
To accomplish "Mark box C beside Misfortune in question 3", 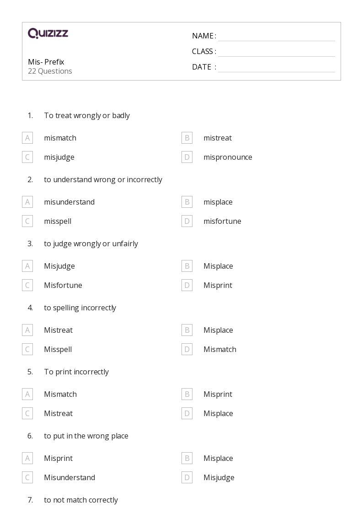I will pos(27,285).
